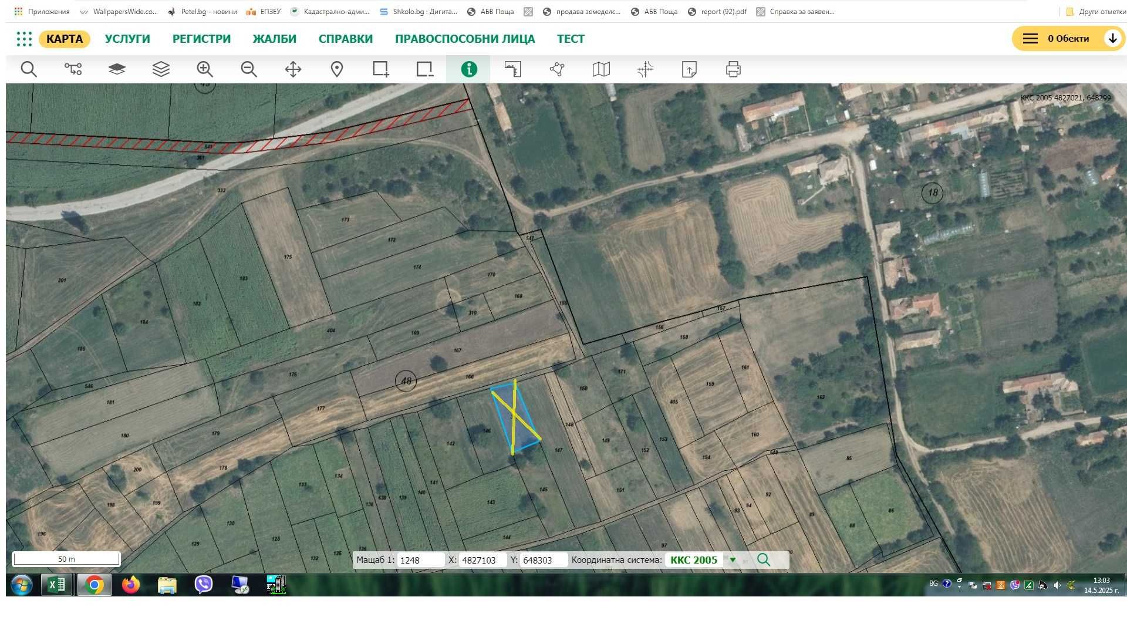Select the ruler measure tool
The image size is (1127, 634).
(x=512, y=69)
